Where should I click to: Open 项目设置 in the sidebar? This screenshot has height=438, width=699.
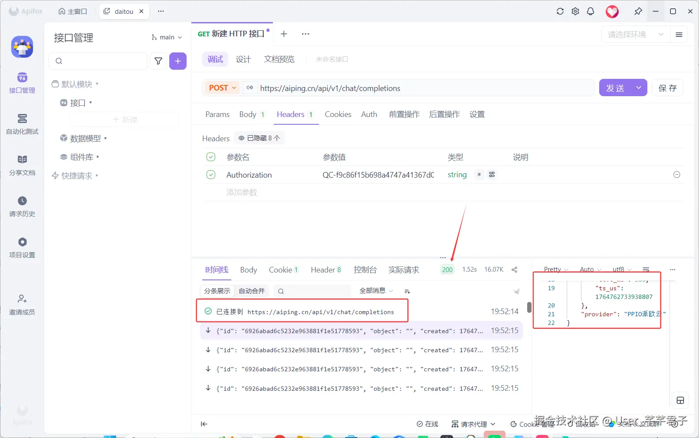tap(22, 248)
